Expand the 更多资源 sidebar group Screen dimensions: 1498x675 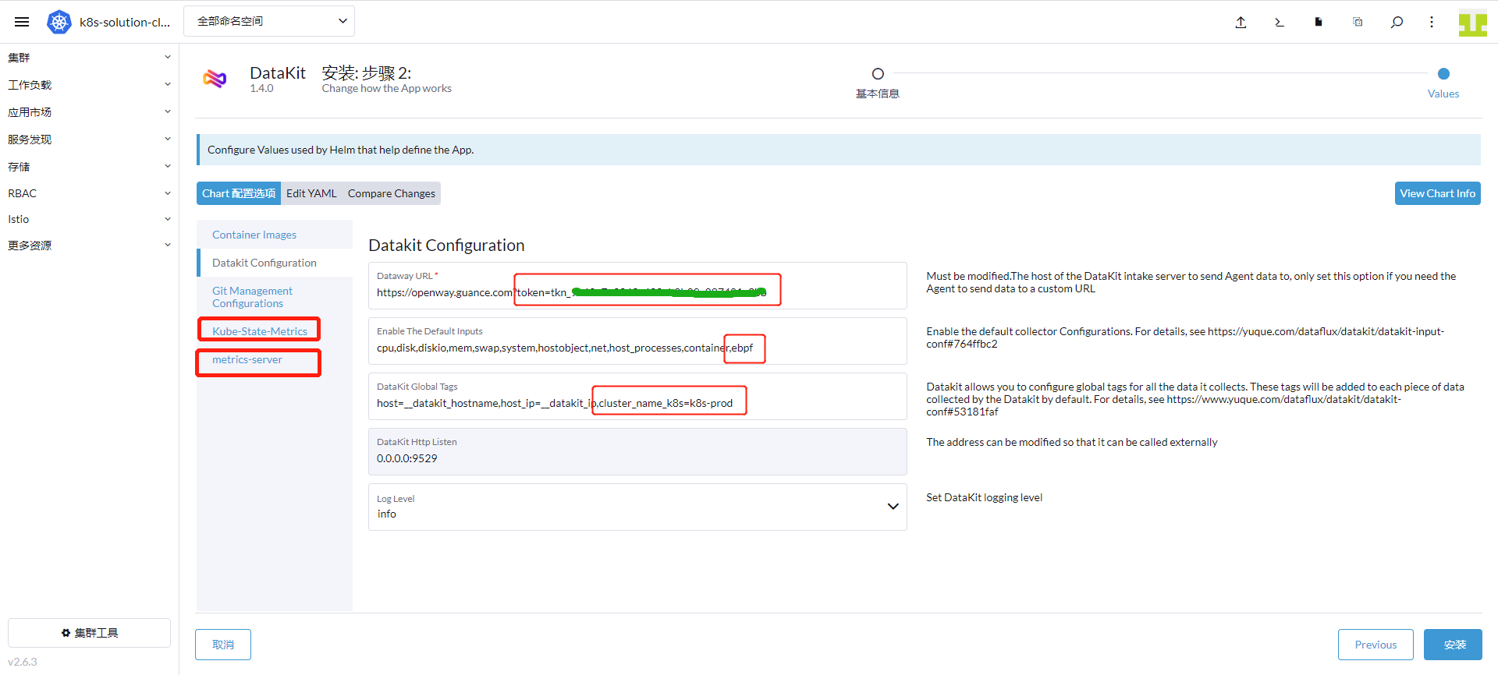[89, 246]
